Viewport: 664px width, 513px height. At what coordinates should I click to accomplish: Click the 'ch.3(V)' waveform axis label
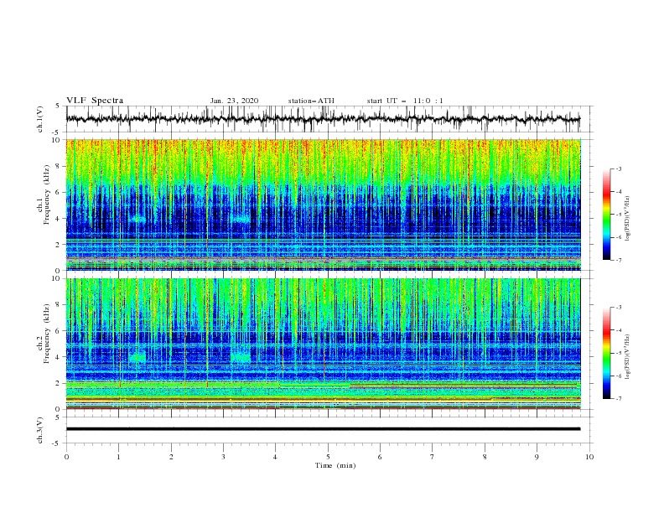(40, 430)
